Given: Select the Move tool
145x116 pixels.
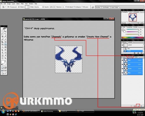Looking at the screenshot, I should (x=5, y=31).
